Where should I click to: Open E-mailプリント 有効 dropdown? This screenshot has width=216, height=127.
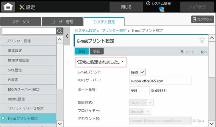(138, 72)
